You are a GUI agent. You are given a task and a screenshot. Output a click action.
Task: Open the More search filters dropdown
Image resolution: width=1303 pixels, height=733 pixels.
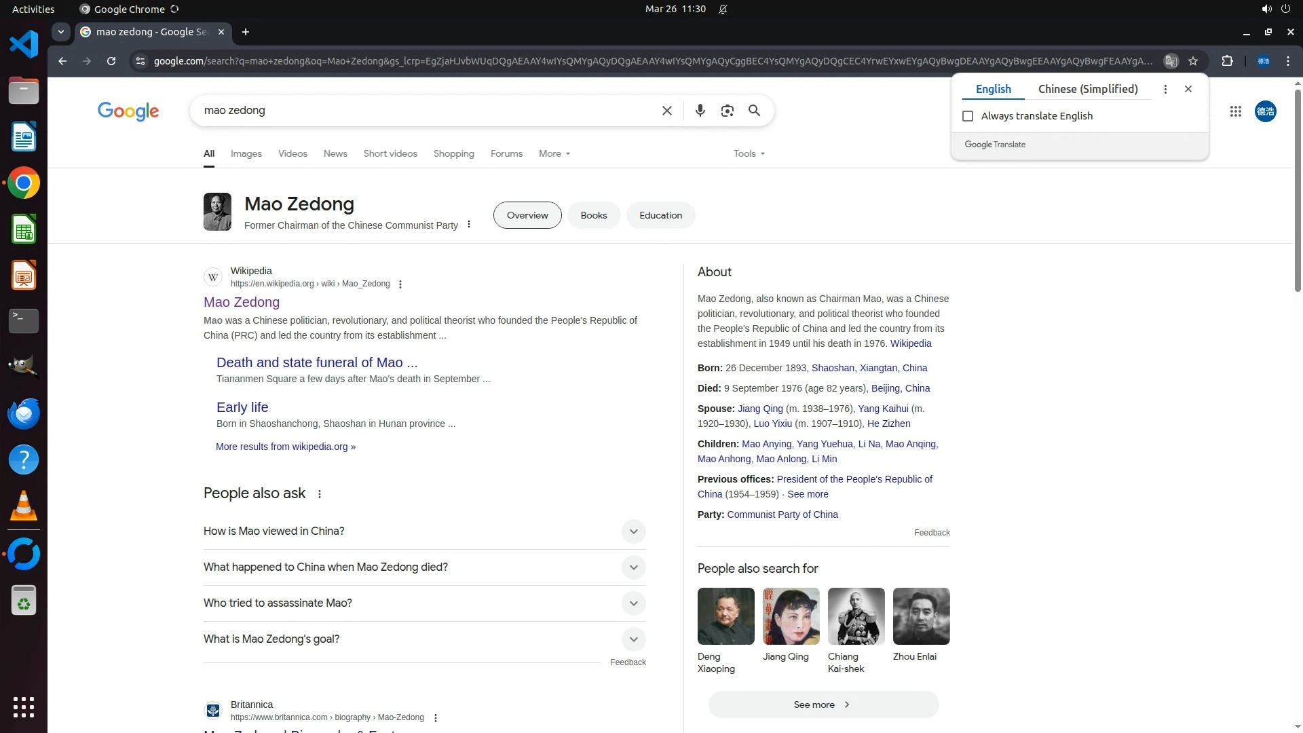click(554, 154)
